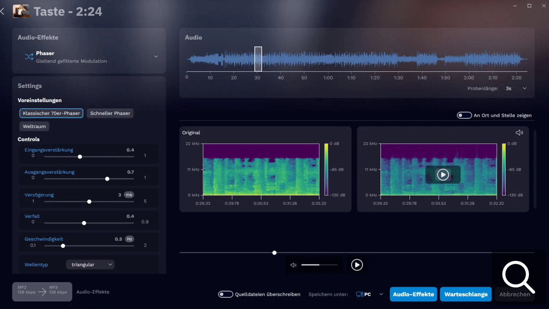The image size is (549, 309).
Task: Click the blue 'Audio-Effekte' button
Action: 413,294
